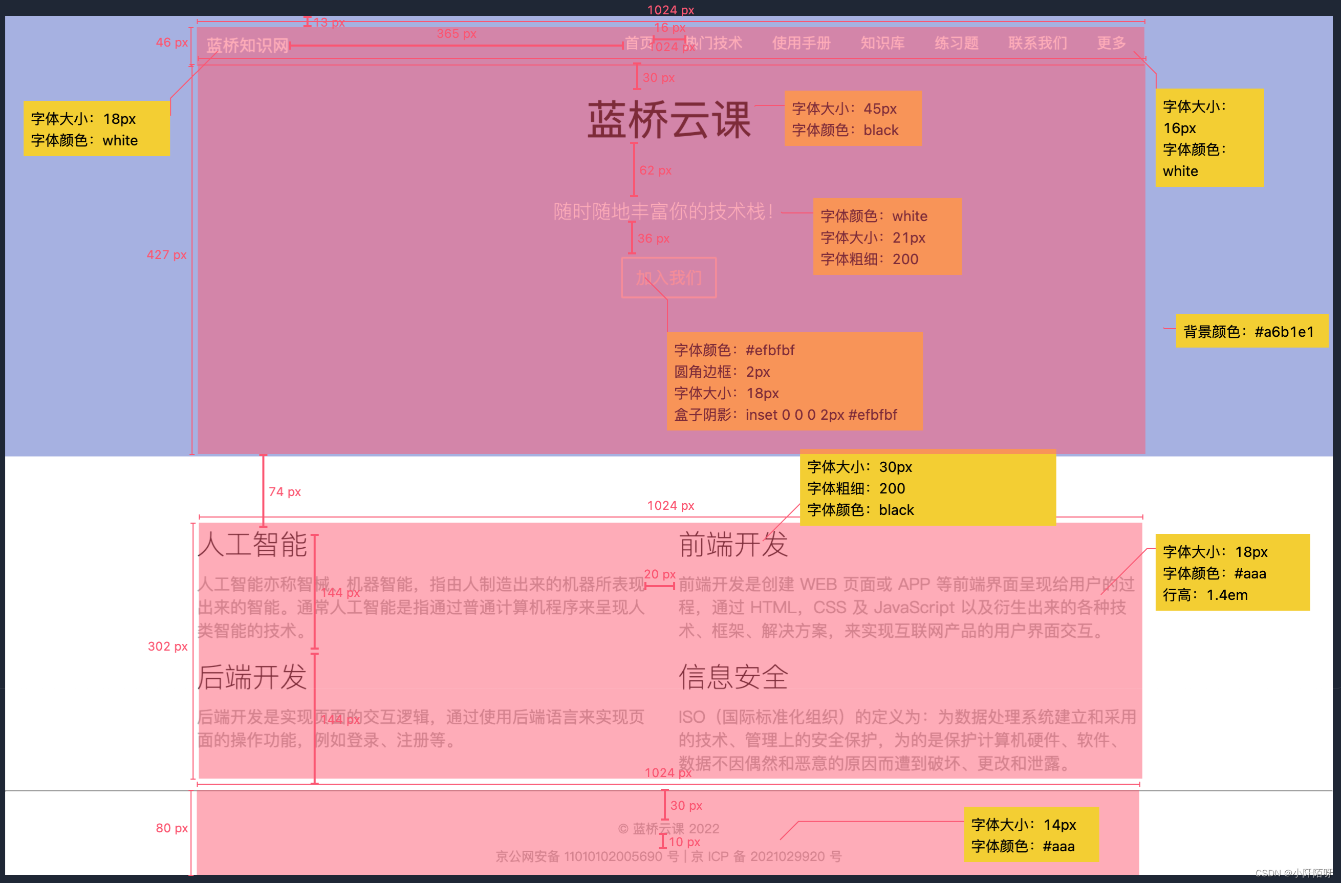The width and height of the screenshot is (1341, 883).
Task: Click the © 蓝桥云课 2022 footer text
Action: (669, 829)
